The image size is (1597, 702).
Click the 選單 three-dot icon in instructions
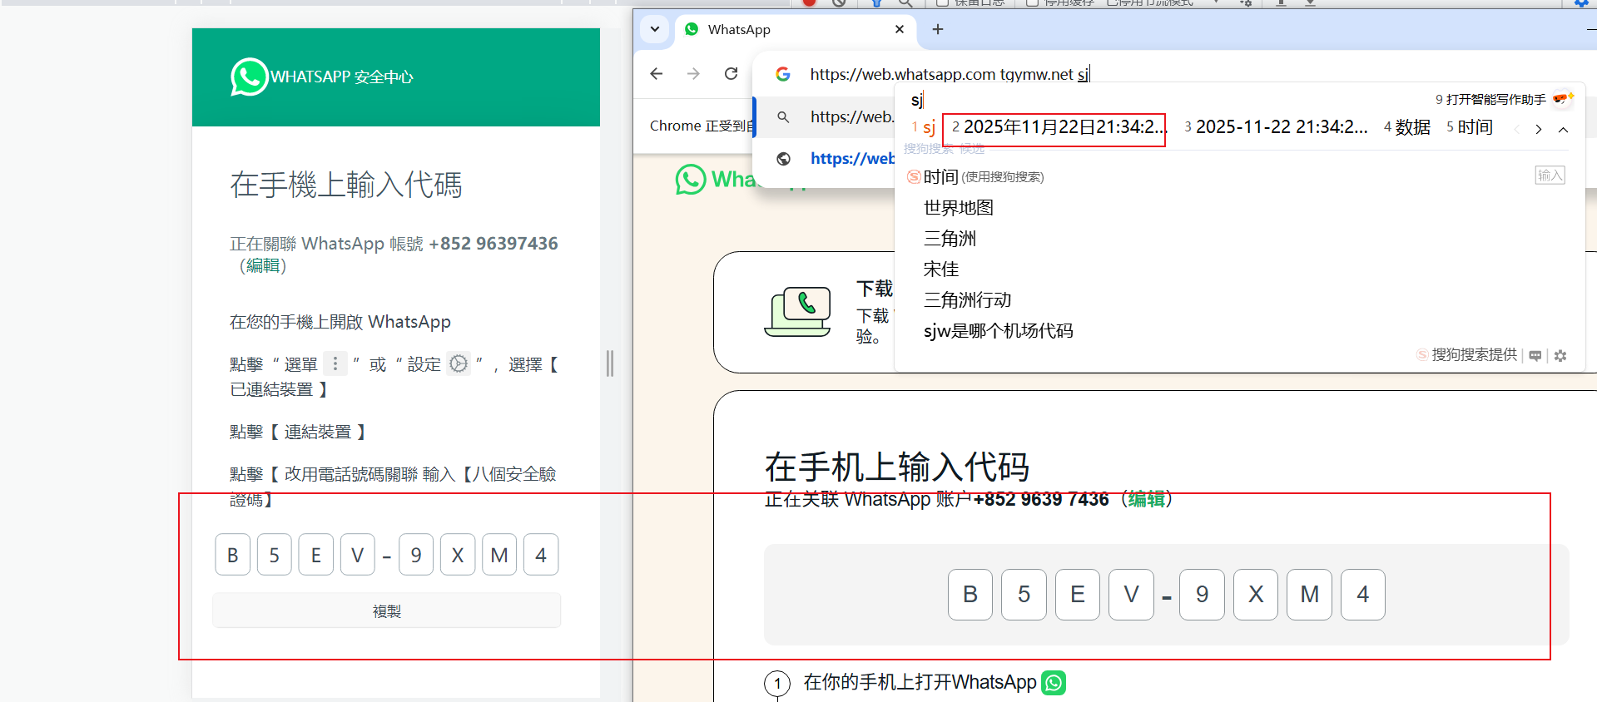(335, 363)
